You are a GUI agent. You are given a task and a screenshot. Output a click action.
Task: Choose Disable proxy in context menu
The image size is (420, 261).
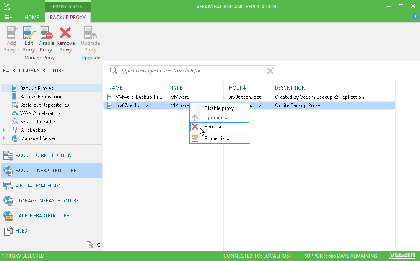[220, 108]
